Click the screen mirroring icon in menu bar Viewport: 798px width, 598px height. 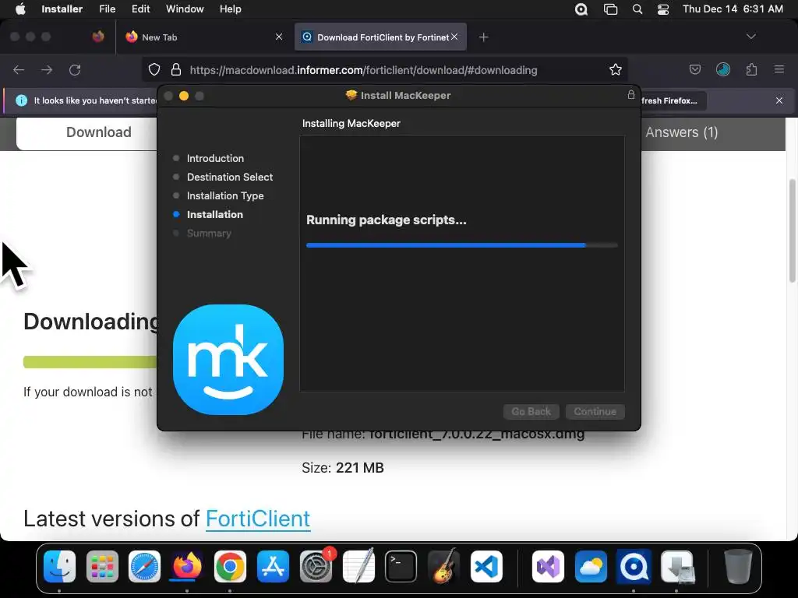(610, 9)
